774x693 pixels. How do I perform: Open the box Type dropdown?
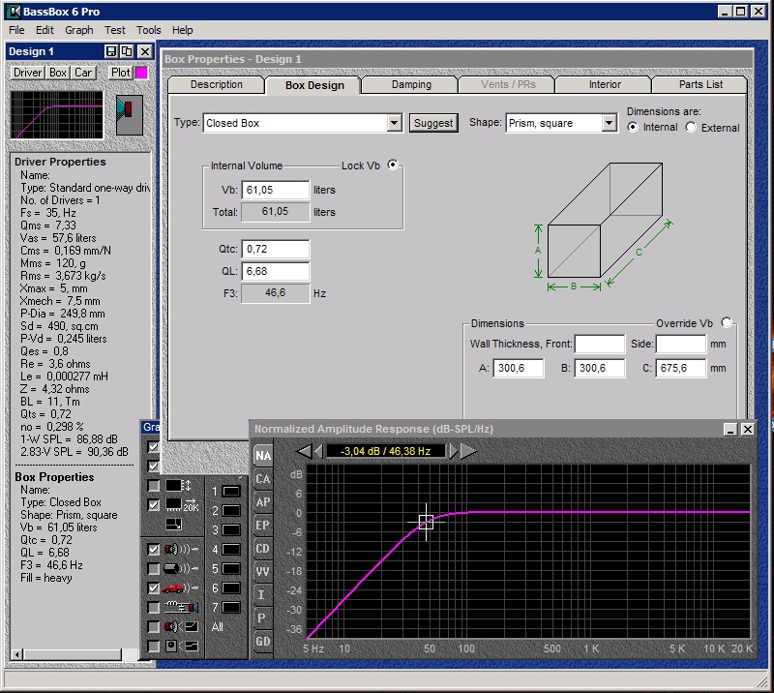coord(394,123)
